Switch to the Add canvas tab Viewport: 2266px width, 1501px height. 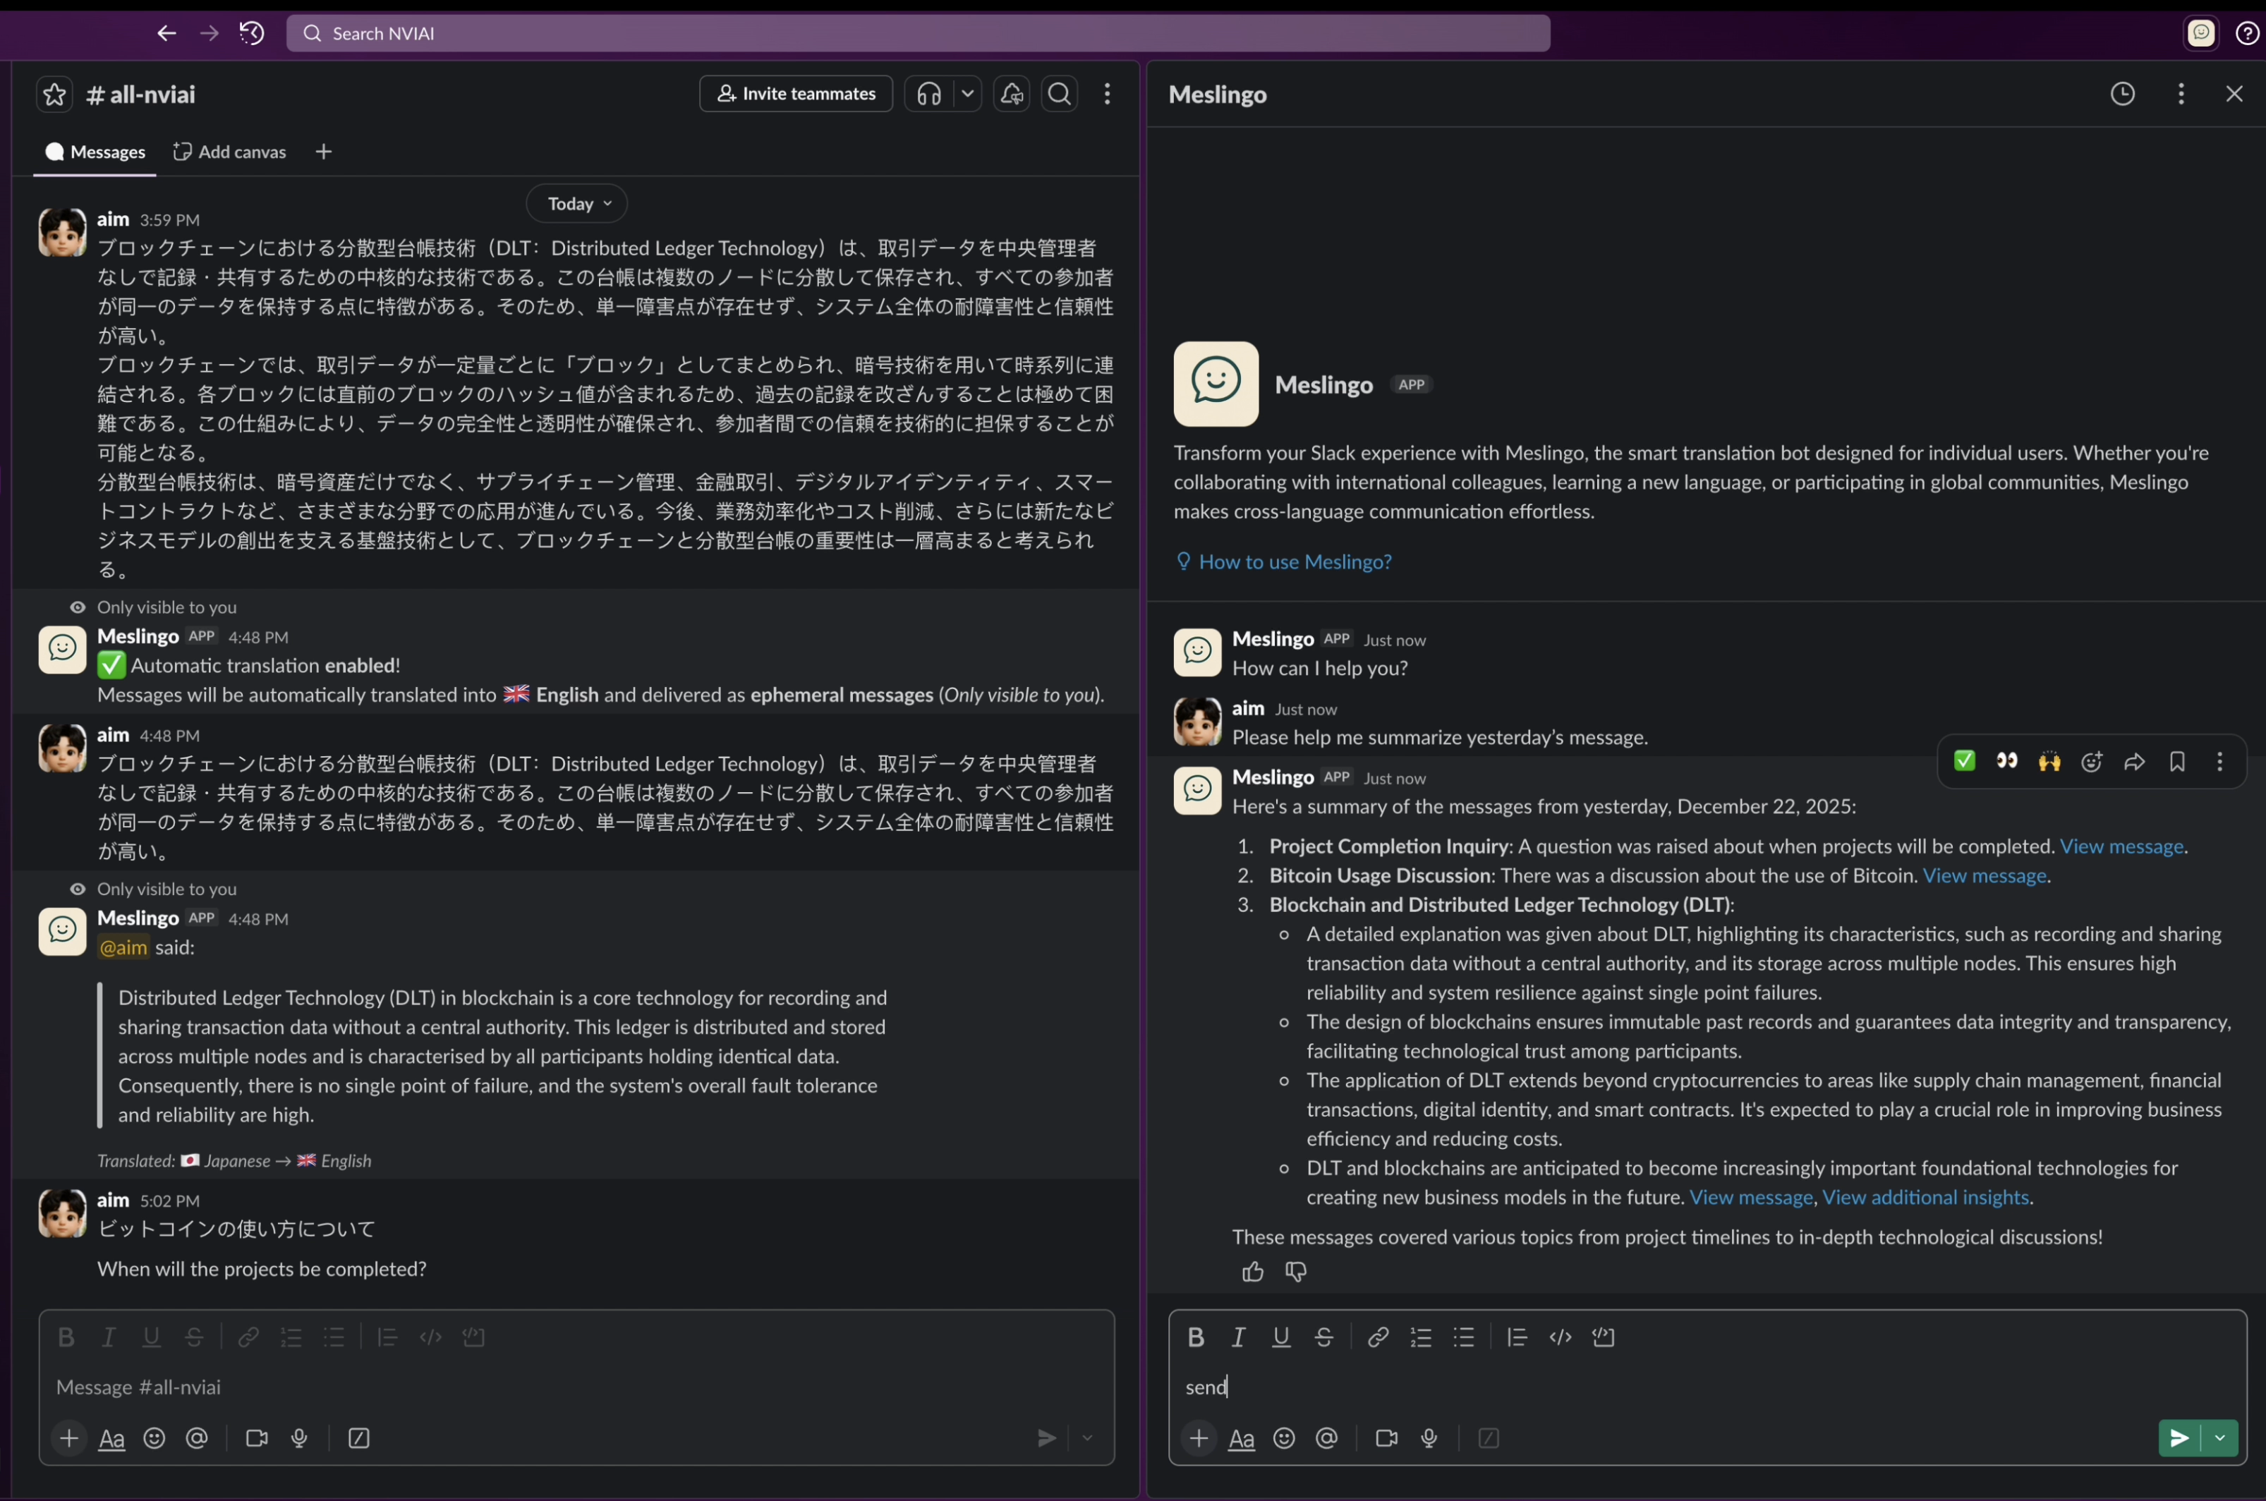[230, 151]
